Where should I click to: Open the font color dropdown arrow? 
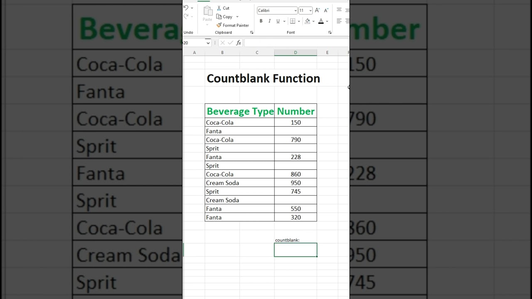click(x=327, y=21)
